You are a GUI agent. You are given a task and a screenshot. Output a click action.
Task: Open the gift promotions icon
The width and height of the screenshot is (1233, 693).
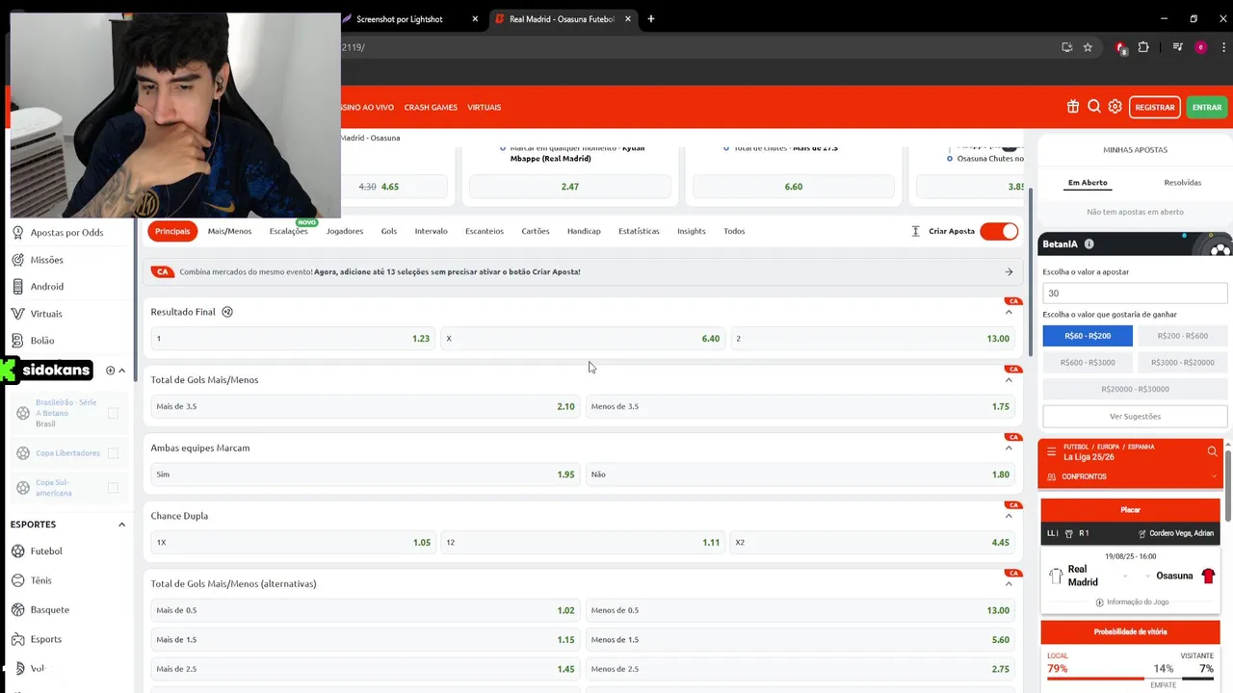pyautogui.click(x=1073, y=107)
